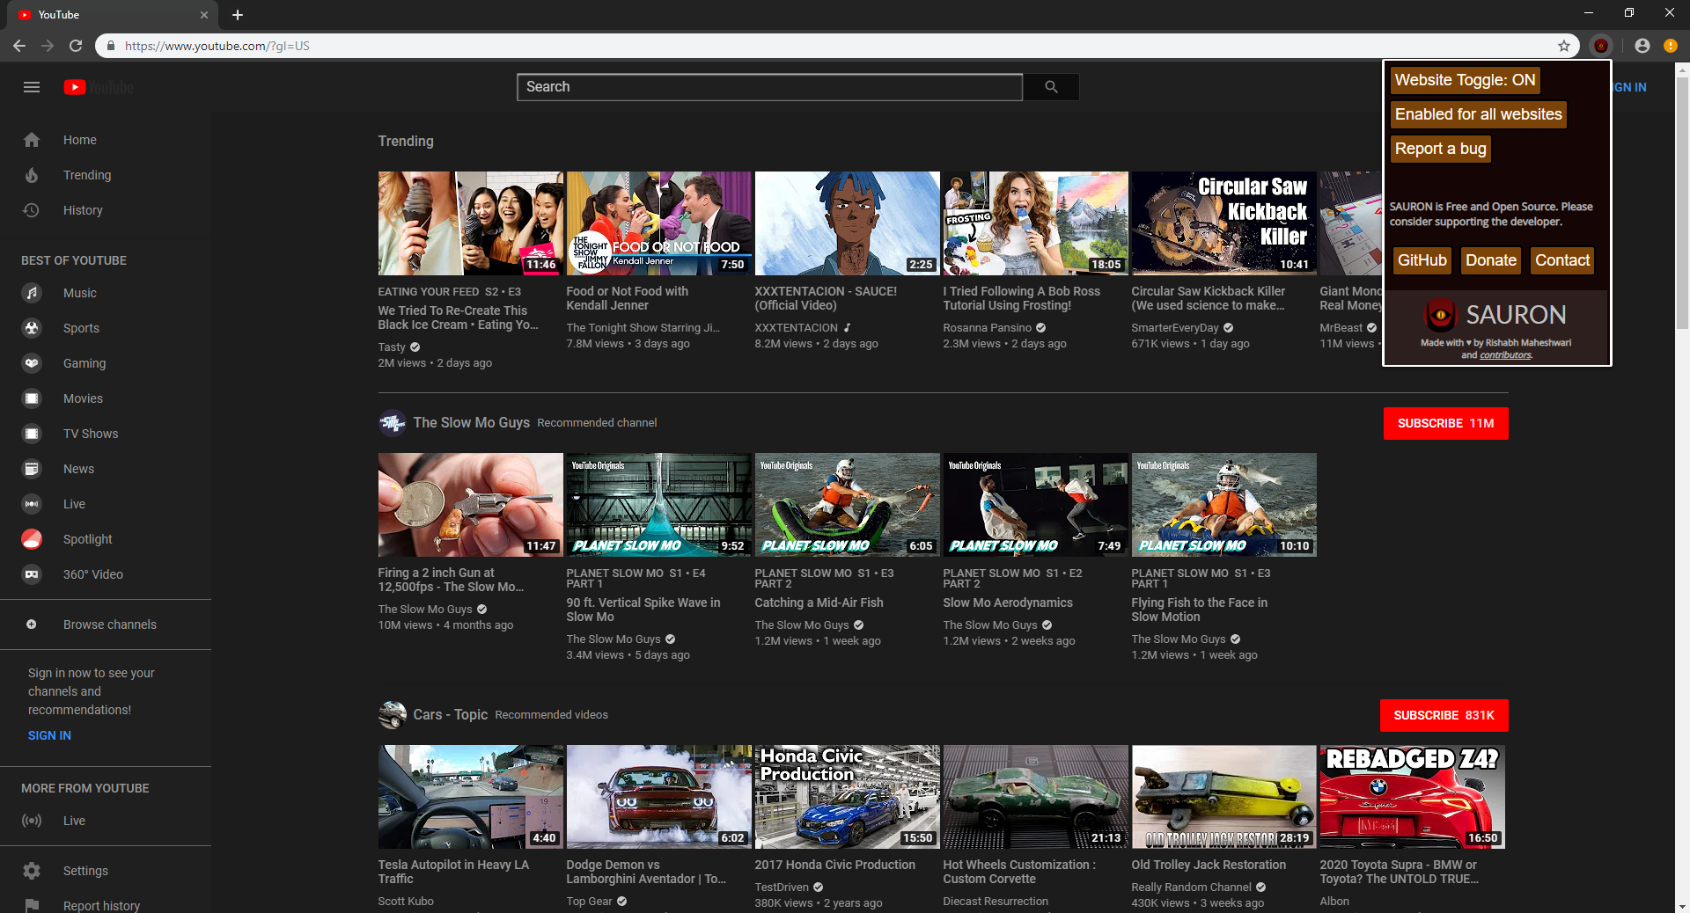This screenshot has height=913, width=1690.
Task: Click the Contact button
Action: click(1562, 260)
